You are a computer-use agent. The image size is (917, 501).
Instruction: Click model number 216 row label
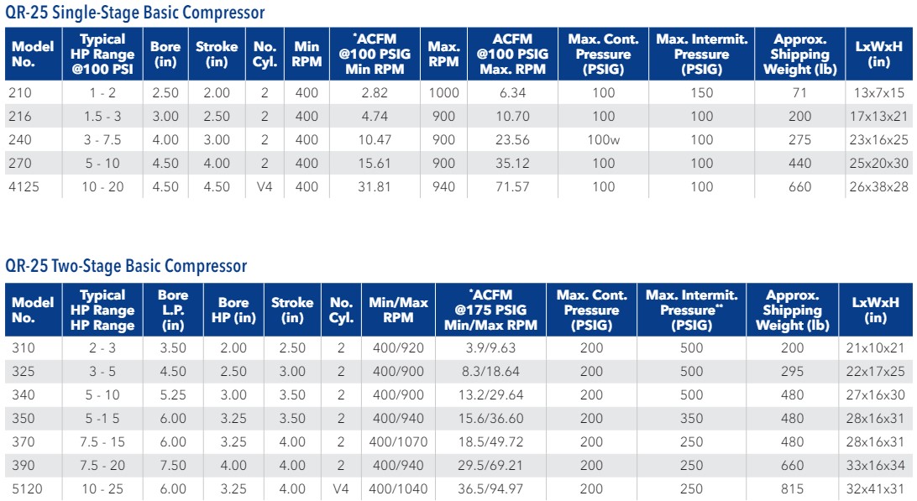(18, 116)
